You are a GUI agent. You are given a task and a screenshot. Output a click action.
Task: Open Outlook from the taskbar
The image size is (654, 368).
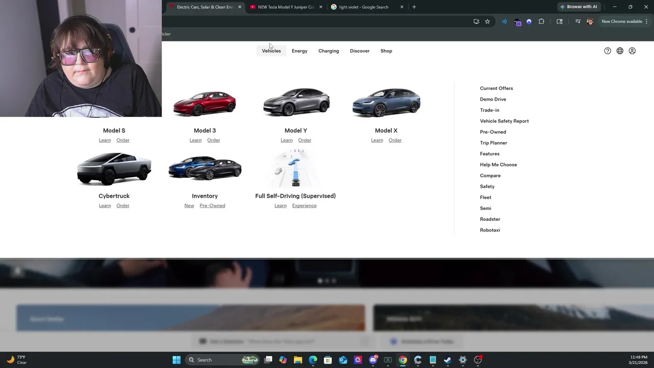click(x=343, y=360)
